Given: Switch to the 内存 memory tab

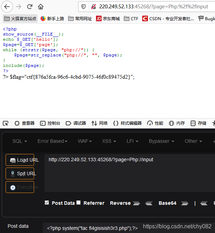Looking at the screenshot, I should (177, 123).
